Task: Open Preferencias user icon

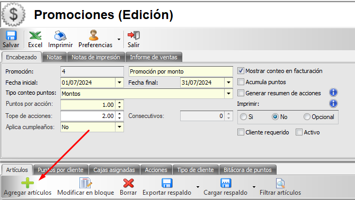Action: pos(94,35)
